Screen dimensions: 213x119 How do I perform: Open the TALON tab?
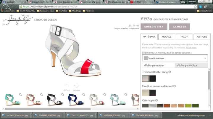(x=184, y=37)
